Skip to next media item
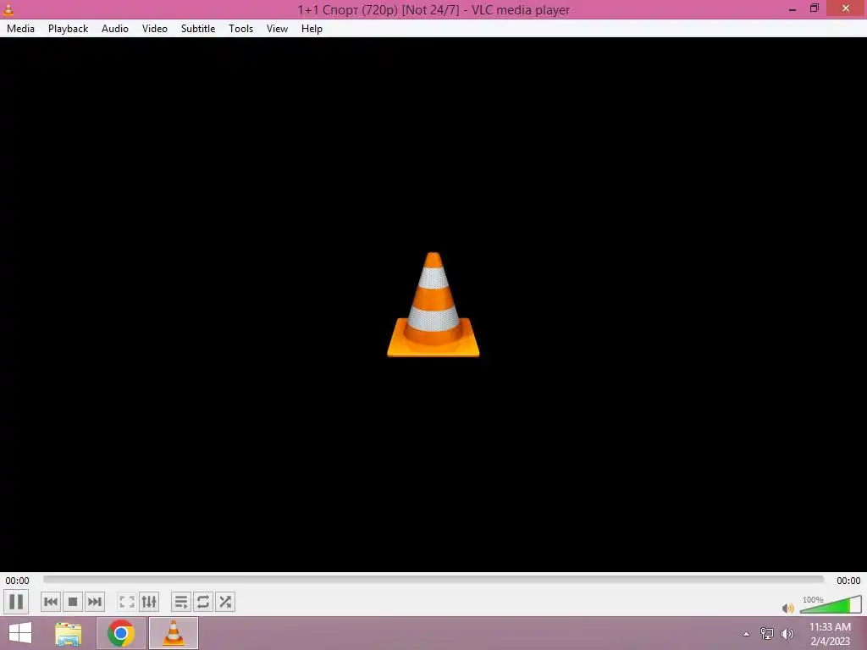The width and height of the screenshot is (867, 650). click(95, 602)
